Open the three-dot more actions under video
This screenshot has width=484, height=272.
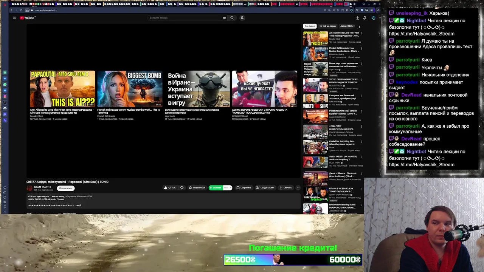298,188
